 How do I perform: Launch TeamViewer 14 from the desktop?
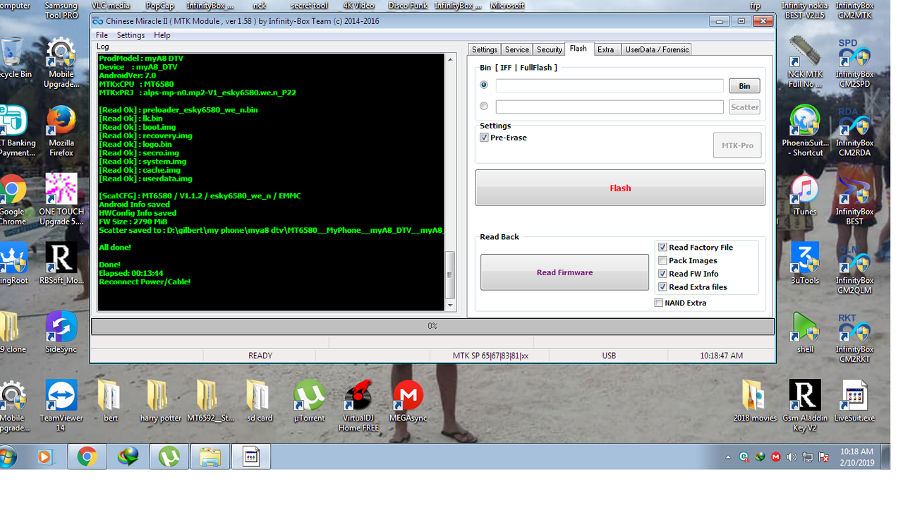(x=61, y=405)
